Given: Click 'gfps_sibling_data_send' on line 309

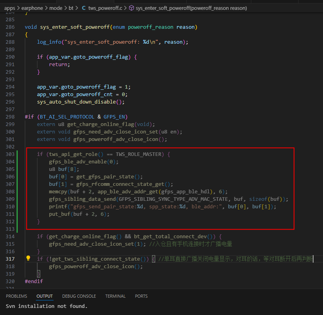Looking at the screenshot, I should (x=82, y=199).
